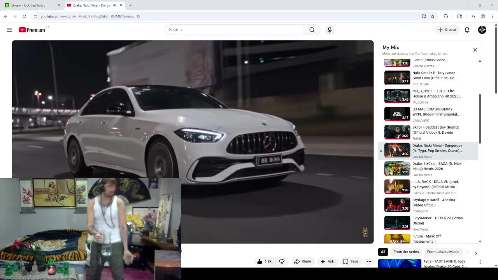Dislike the video with thumbs down
Image resolution: width=498 pixels, height=280 pixels.
point(282,261)
